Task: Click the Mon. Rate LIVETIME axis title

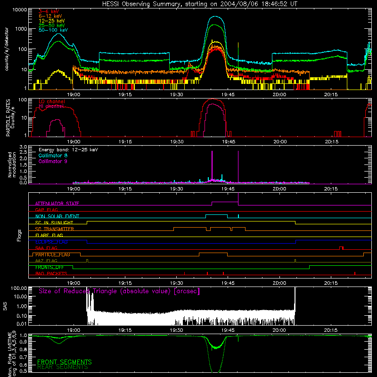Action: [12, 353]
